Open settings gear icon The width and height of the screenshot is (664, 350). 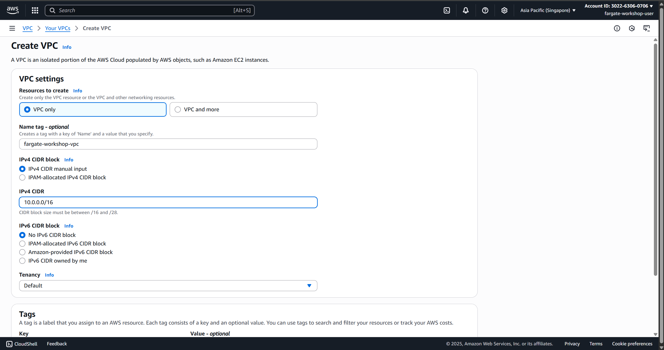(504, 10)
